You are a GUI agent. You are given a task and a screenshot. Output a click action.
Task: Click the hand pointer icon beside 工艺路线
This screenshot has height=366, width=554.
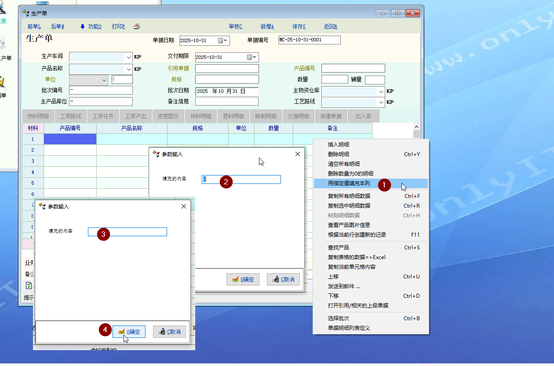click(390, 102)
